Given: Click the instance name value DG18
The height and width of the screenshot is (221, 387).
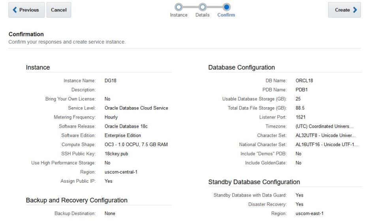Looking at the screenshot, I should tap(111, 81).
